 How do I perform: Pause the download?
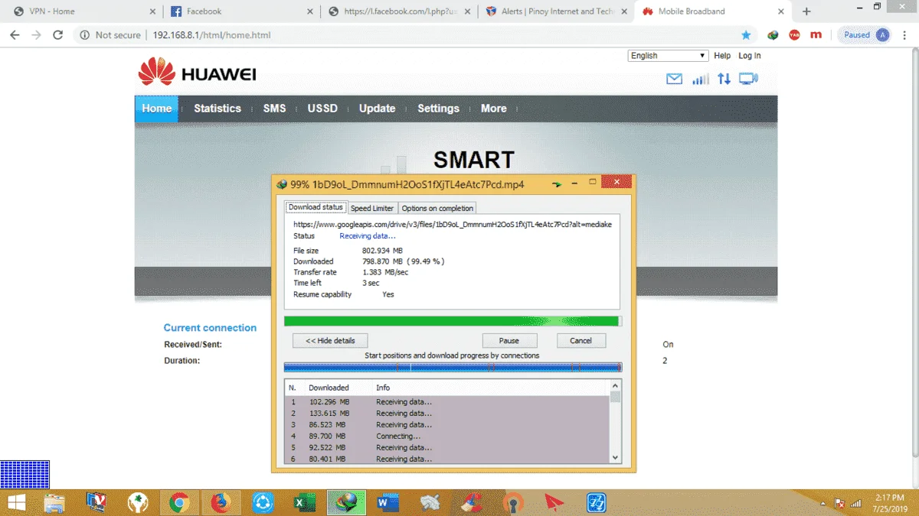tap(509, 340)
